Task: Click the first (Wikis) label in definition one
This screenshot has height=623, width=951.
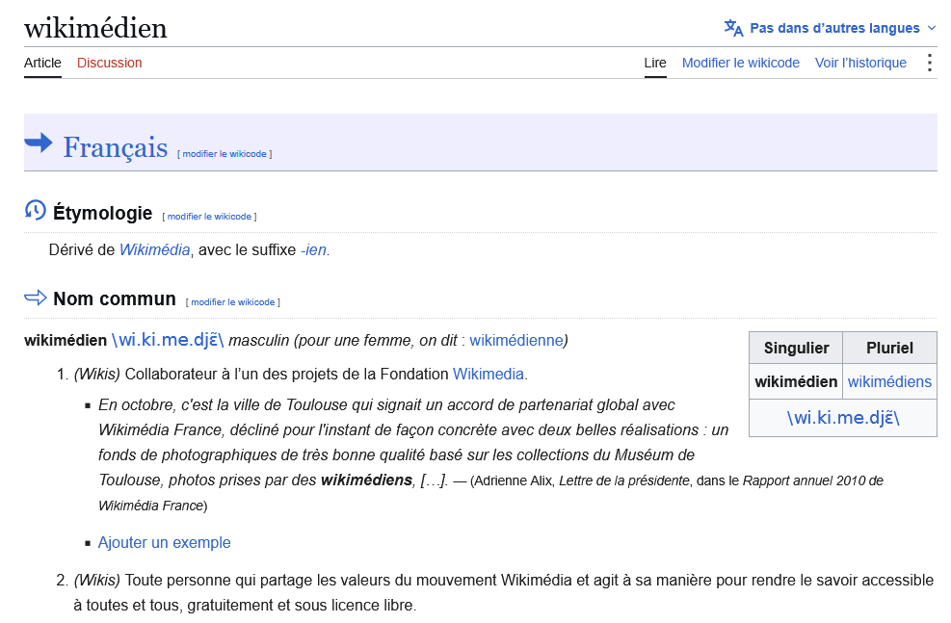Action: click(97, 374)
